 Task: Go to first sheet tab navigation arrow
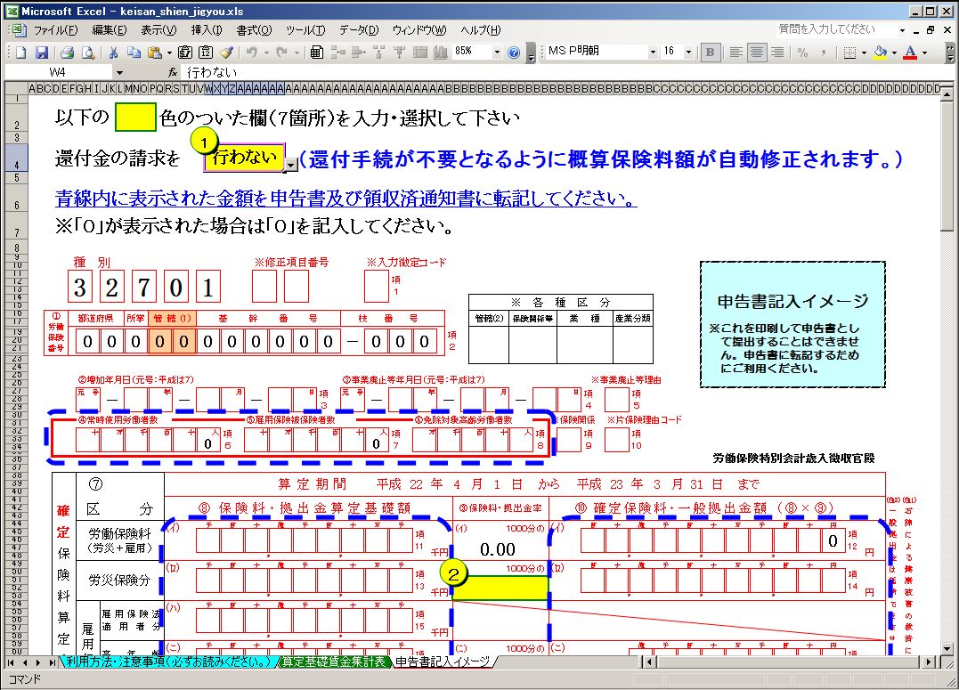[11, 662]
